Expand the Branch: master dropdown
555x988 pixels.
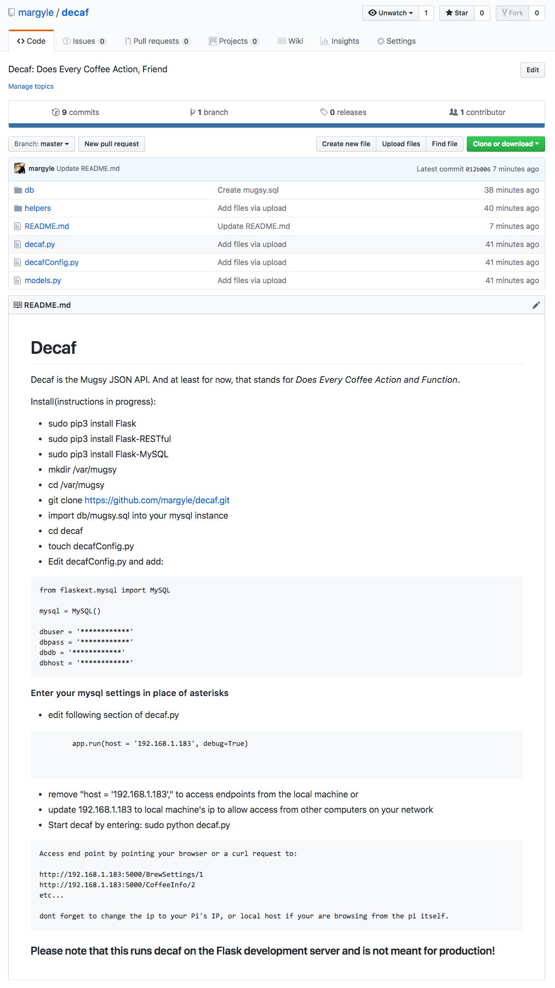point(42,144)
